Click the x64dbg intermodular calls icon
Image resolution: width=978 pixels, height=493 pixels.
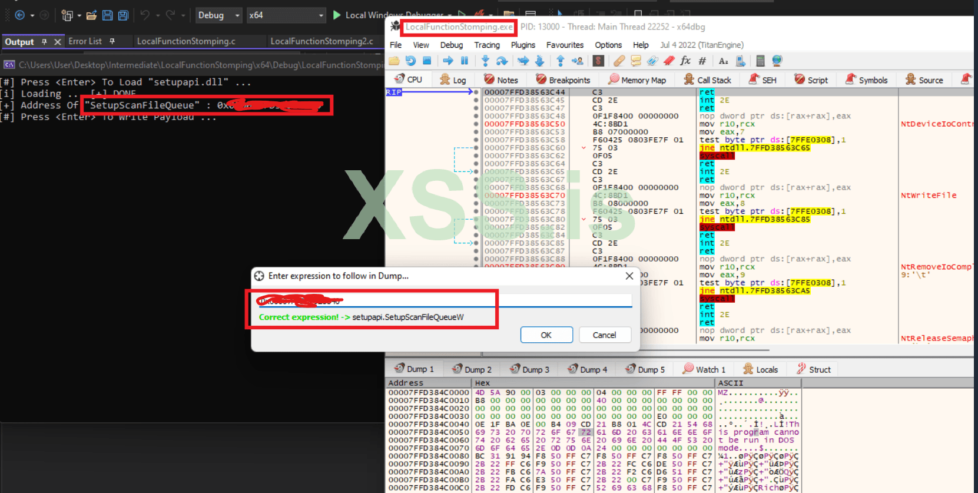click(741, 61)
